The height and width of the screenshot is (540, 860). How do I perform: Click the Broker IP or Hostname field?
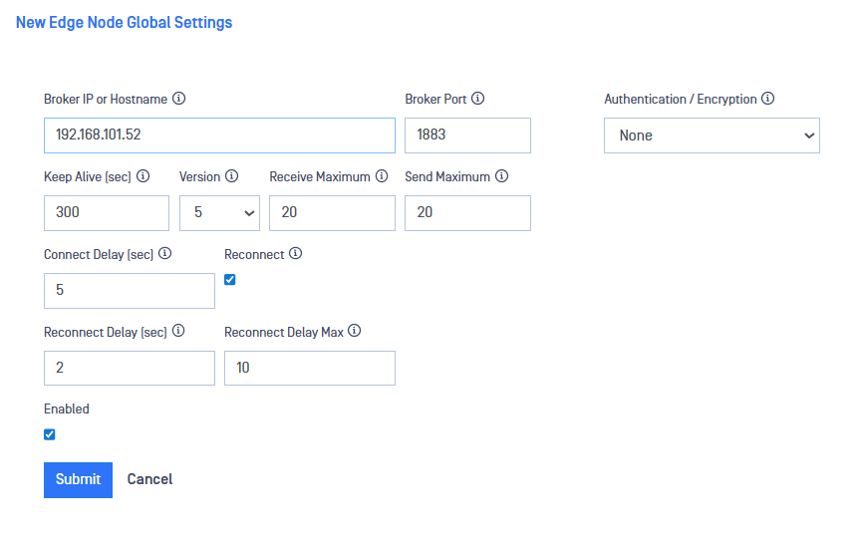[x=219, y=135]
